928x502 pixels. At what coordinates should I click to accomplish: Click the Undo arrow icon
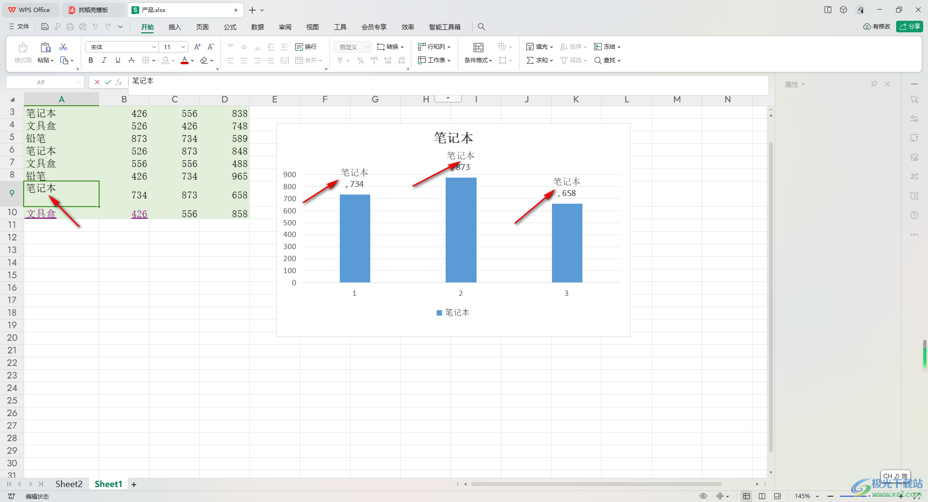point(95,27)
